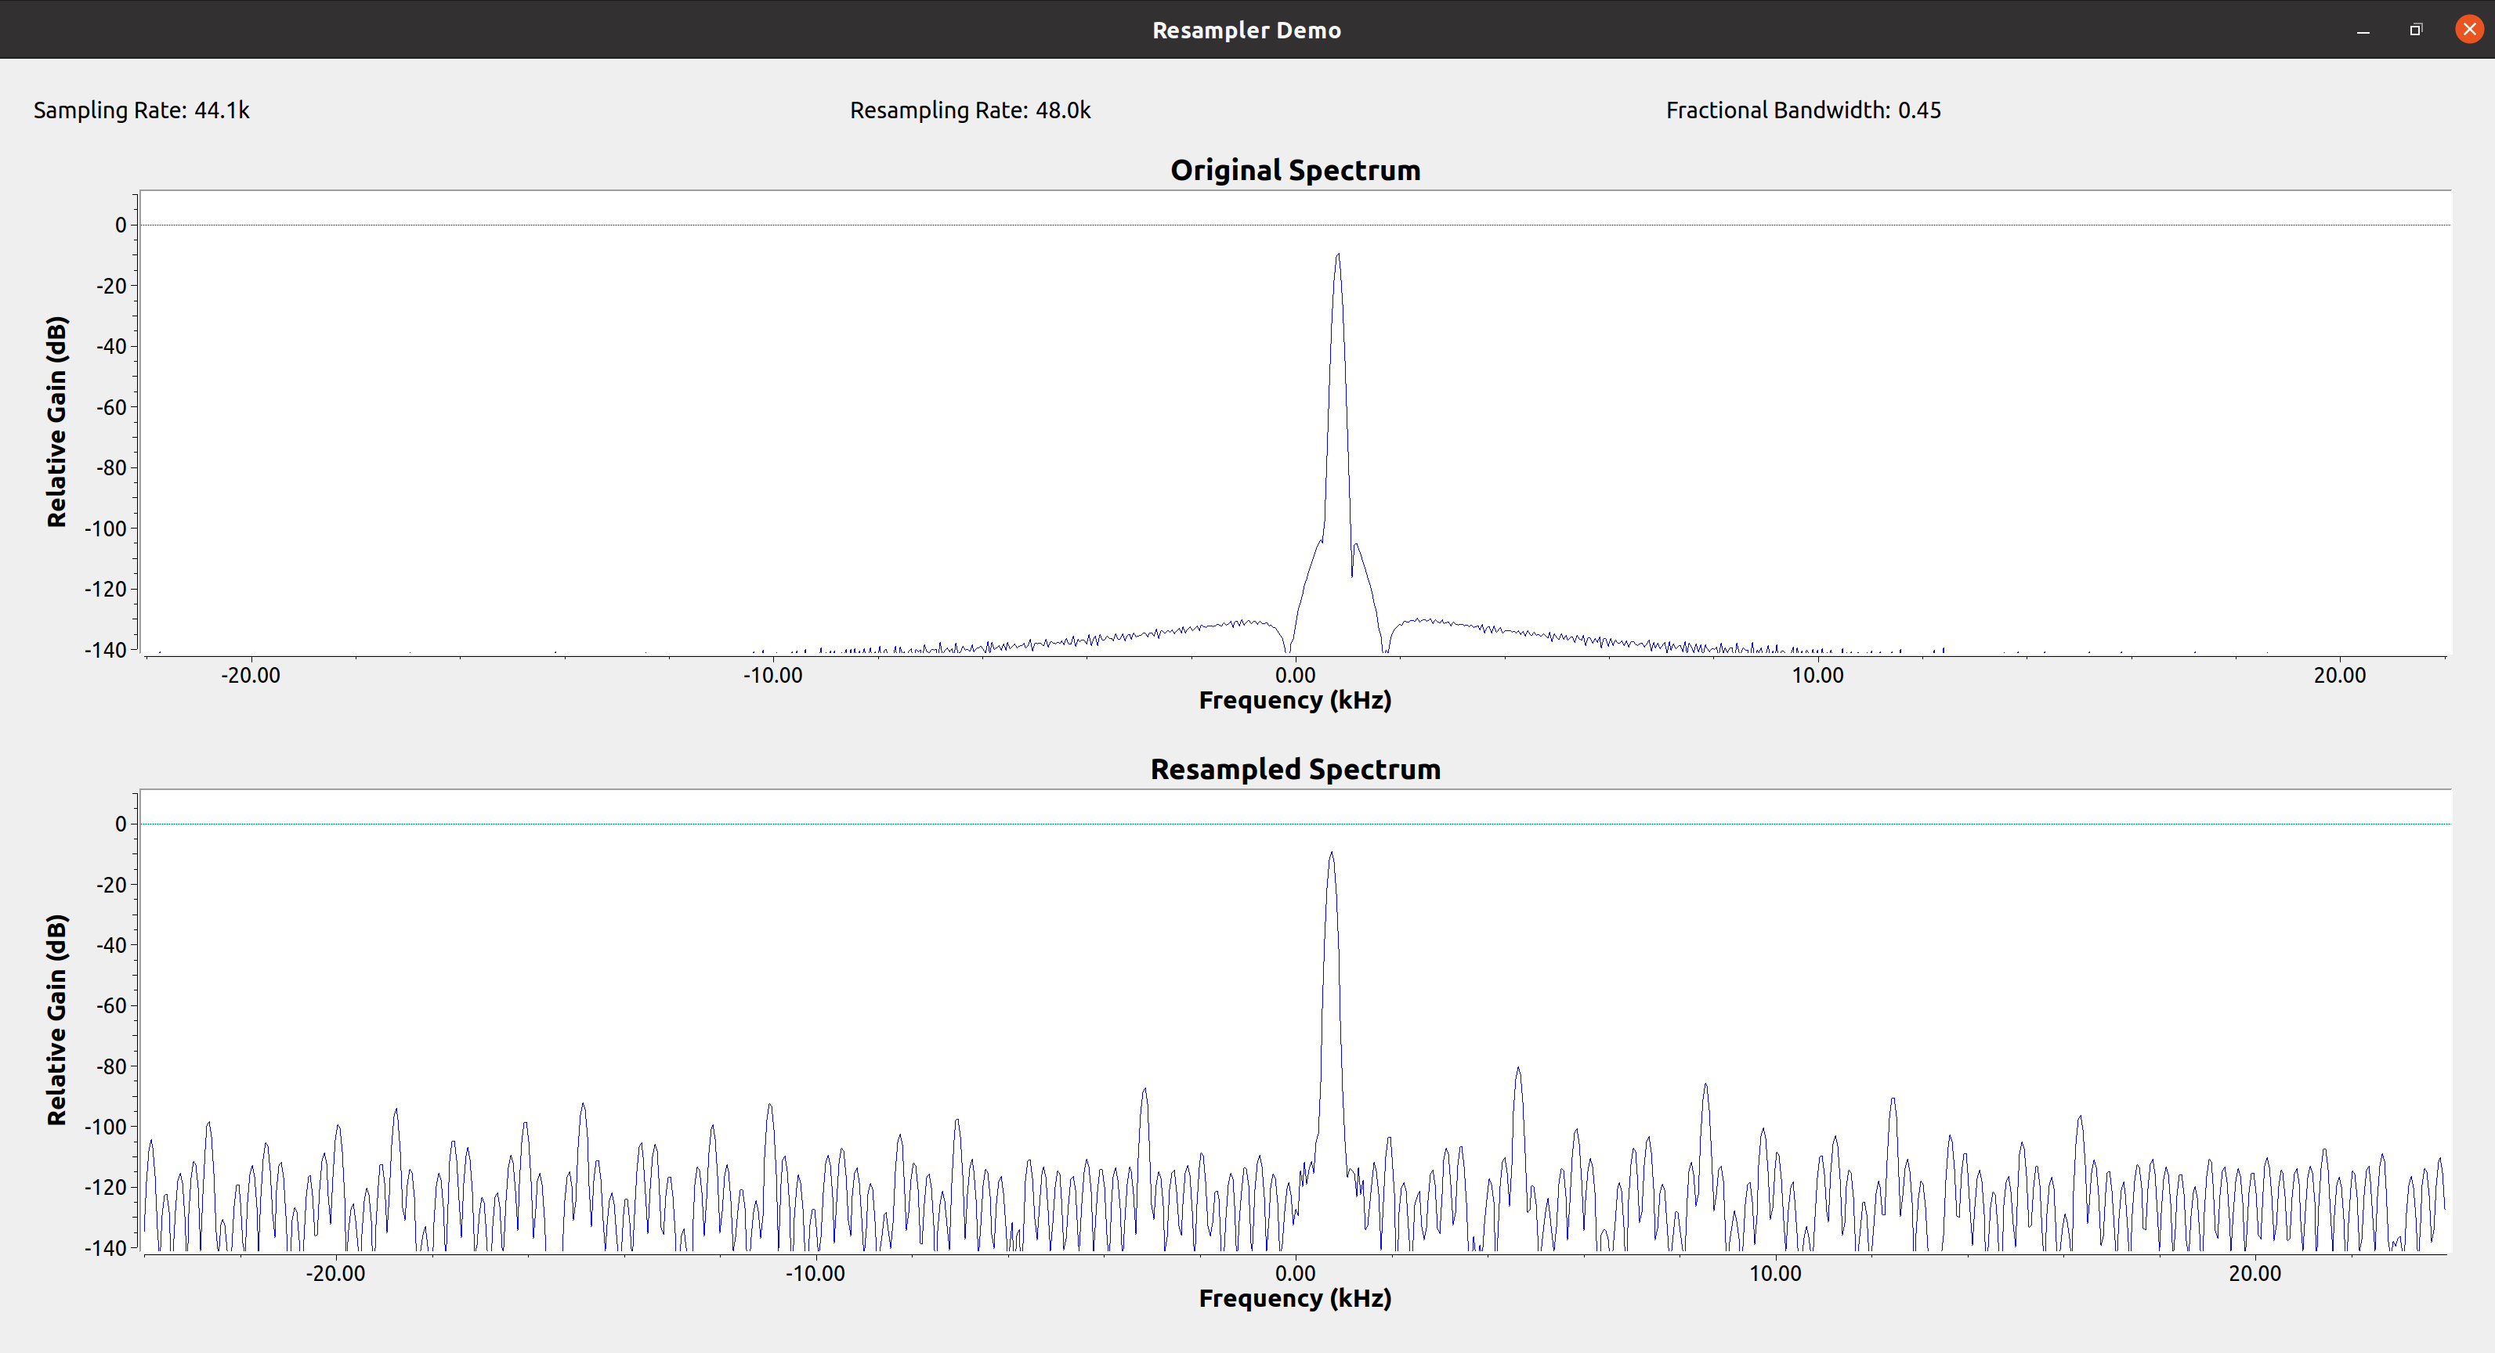
Task: Click the restore window icon in title bar
Action: tap(2416, 30)
